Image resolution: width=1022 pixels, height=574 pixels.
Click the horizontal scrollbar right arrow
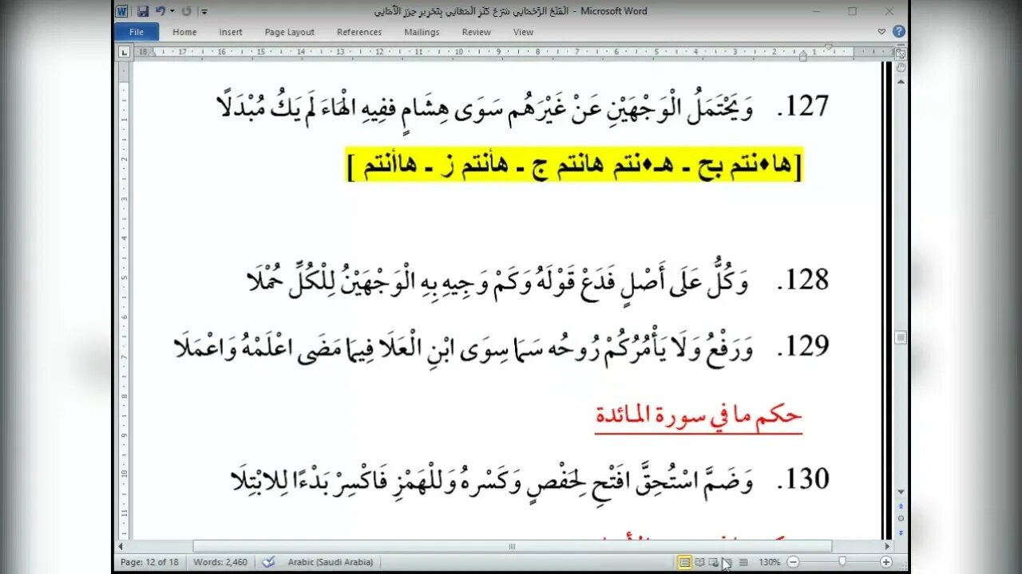887,546
